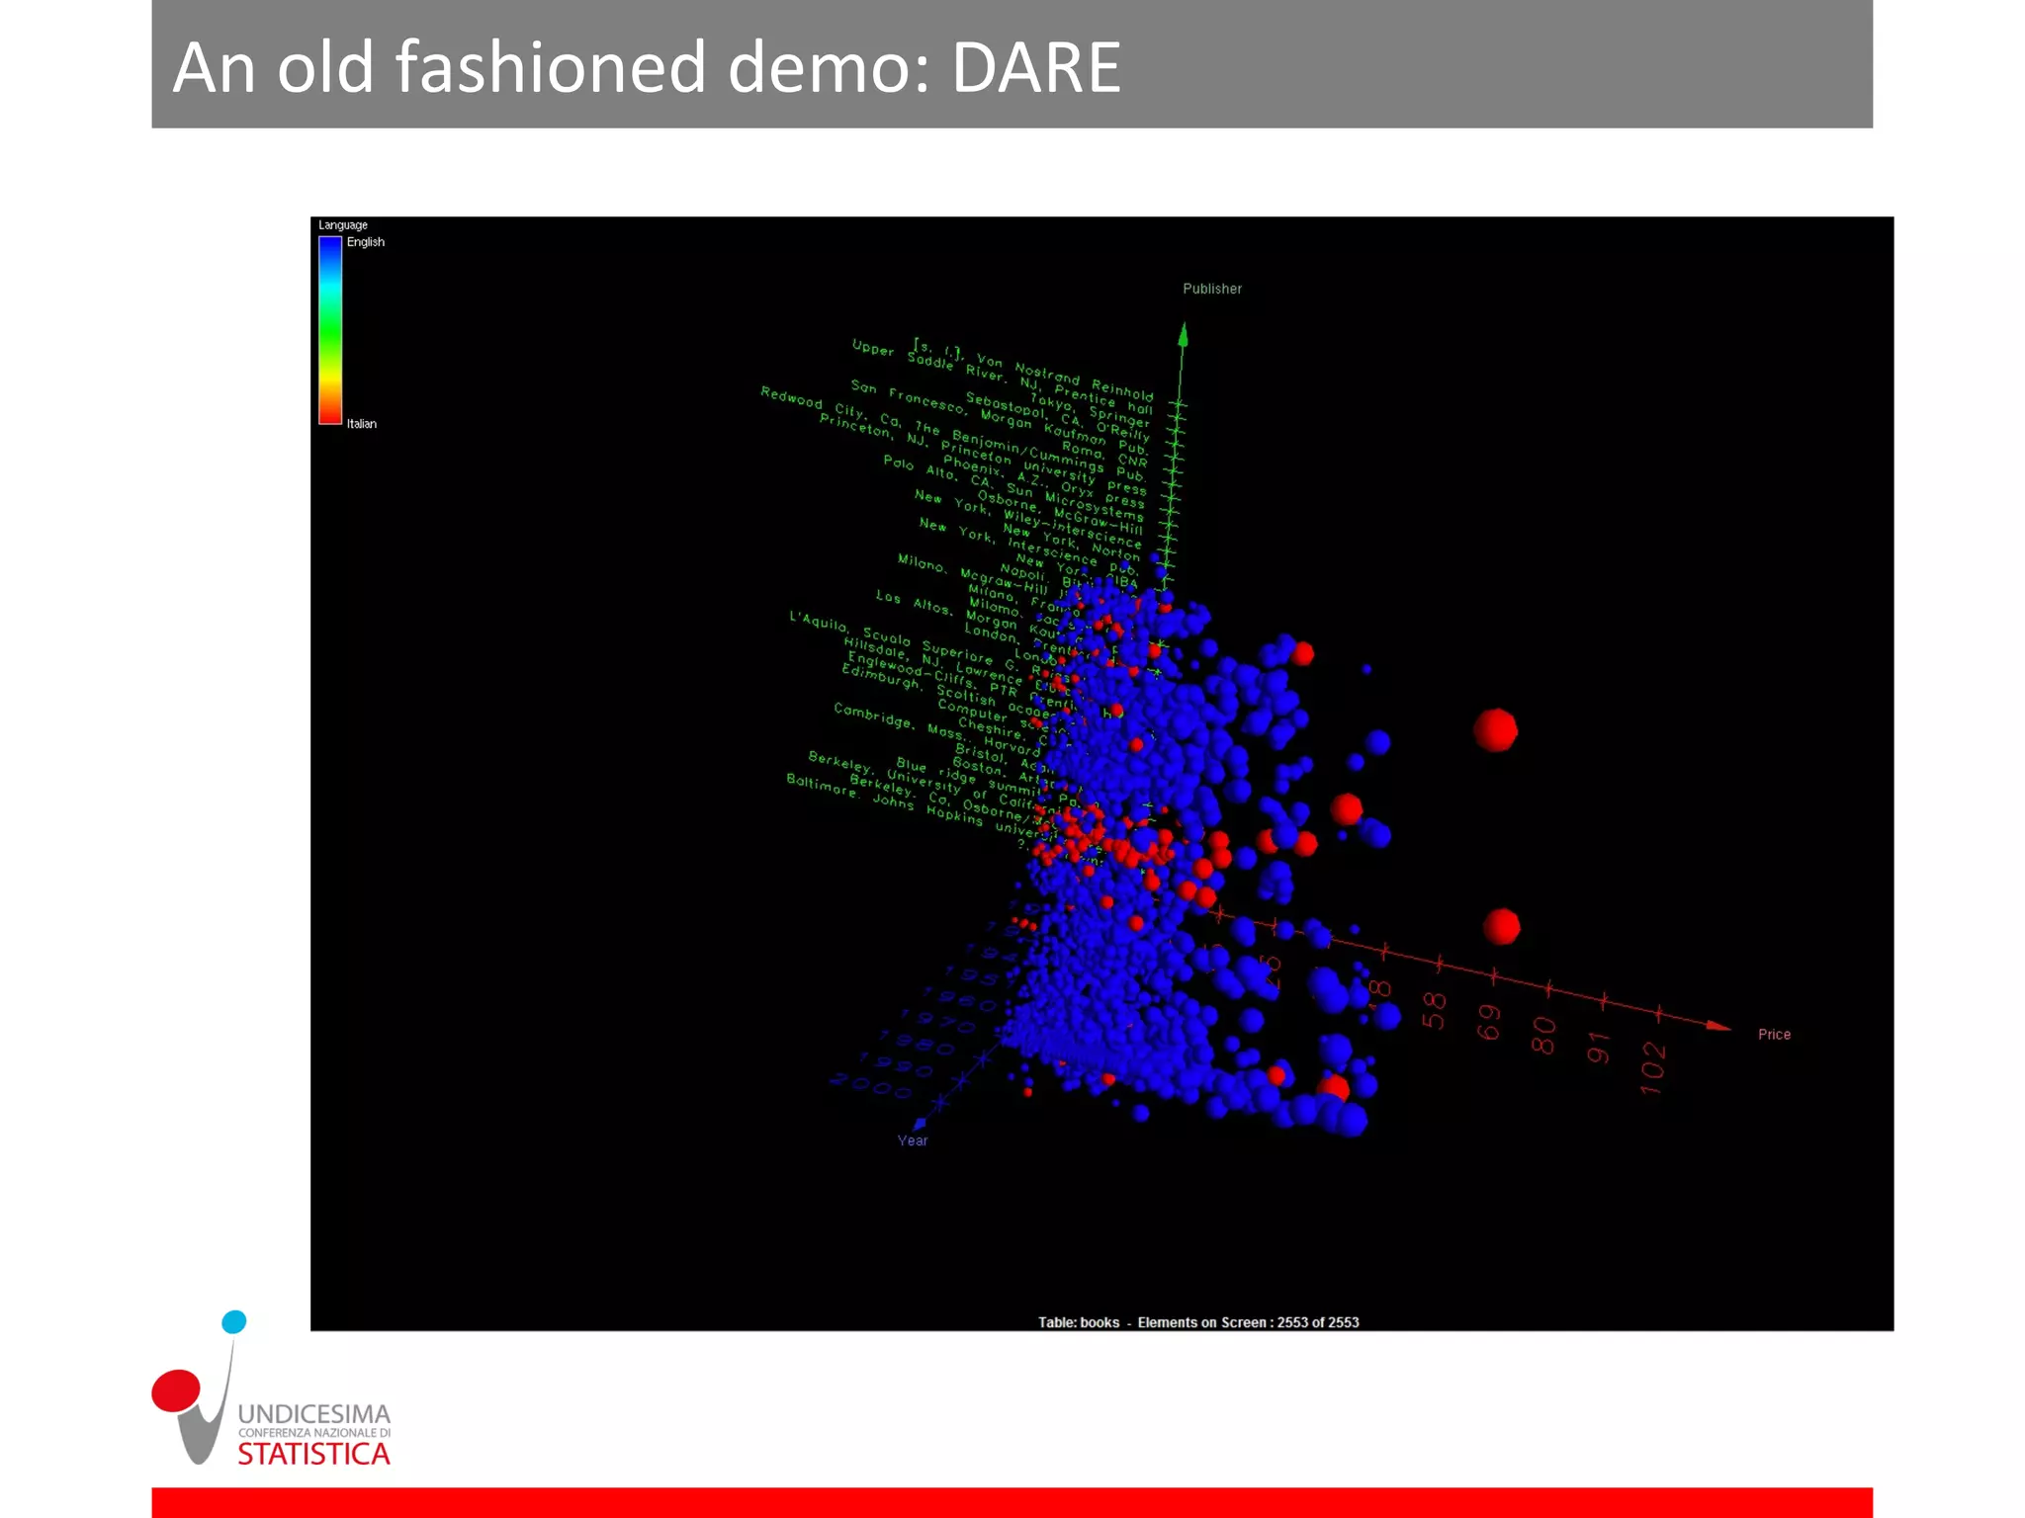Click the '[s. l.], Van Nostrand Reinhold' label
This screenshot has height=1518, width=2025.
(x=1032, y=370)
